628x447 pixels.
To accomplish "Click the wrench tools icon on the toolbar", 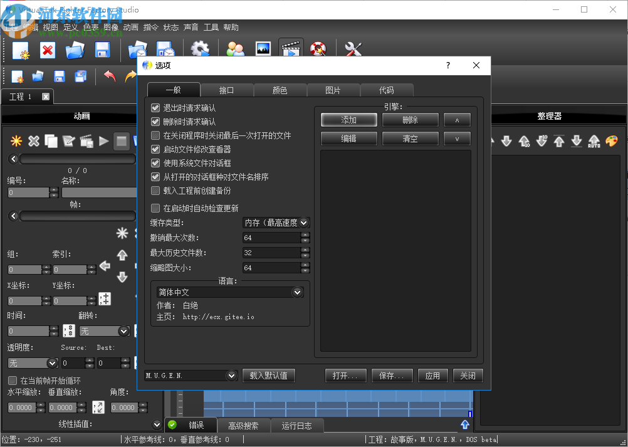I will pos(353,48).
